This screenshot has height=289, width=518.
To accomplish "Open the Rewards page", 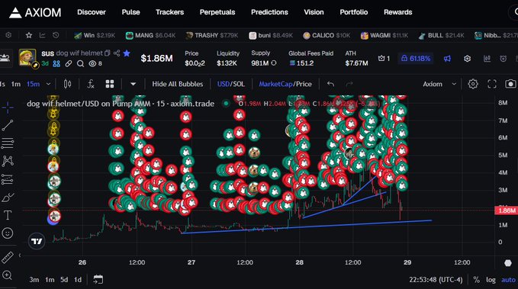I will (x=397, y=12).
